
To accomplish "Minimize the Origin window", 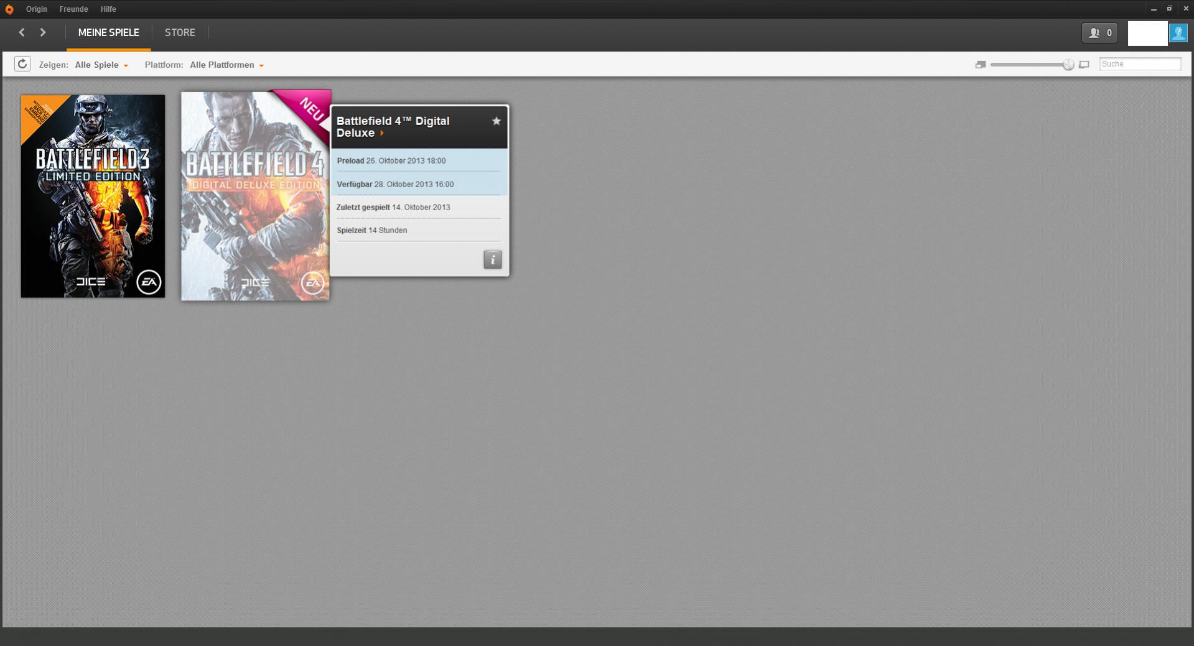I will 1154,9.
